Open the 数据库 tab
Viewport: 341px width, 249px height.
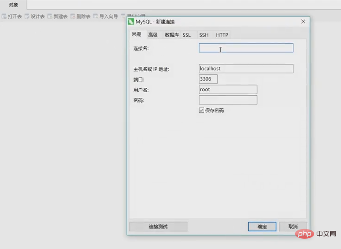(x=172, y=35)
